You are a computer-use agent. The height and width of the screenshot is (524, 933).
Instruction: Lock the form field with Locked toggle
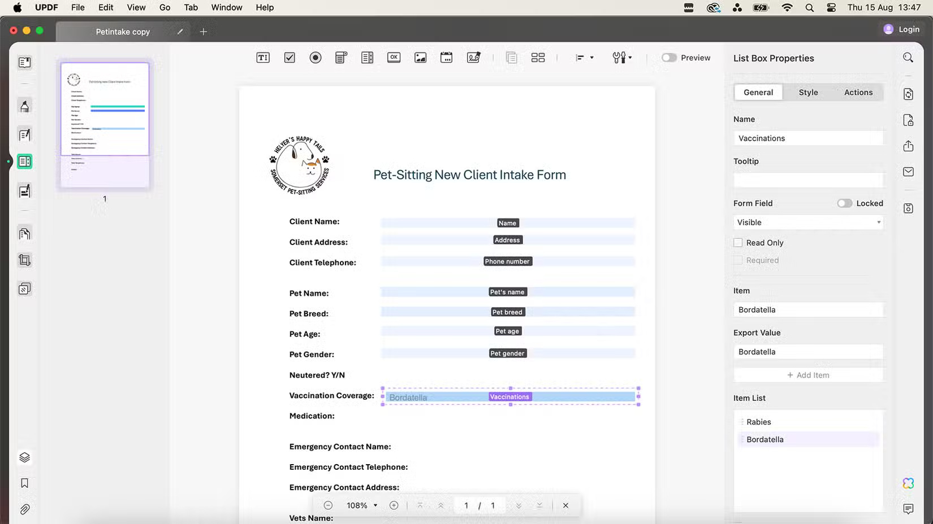(x=844, y=203)
